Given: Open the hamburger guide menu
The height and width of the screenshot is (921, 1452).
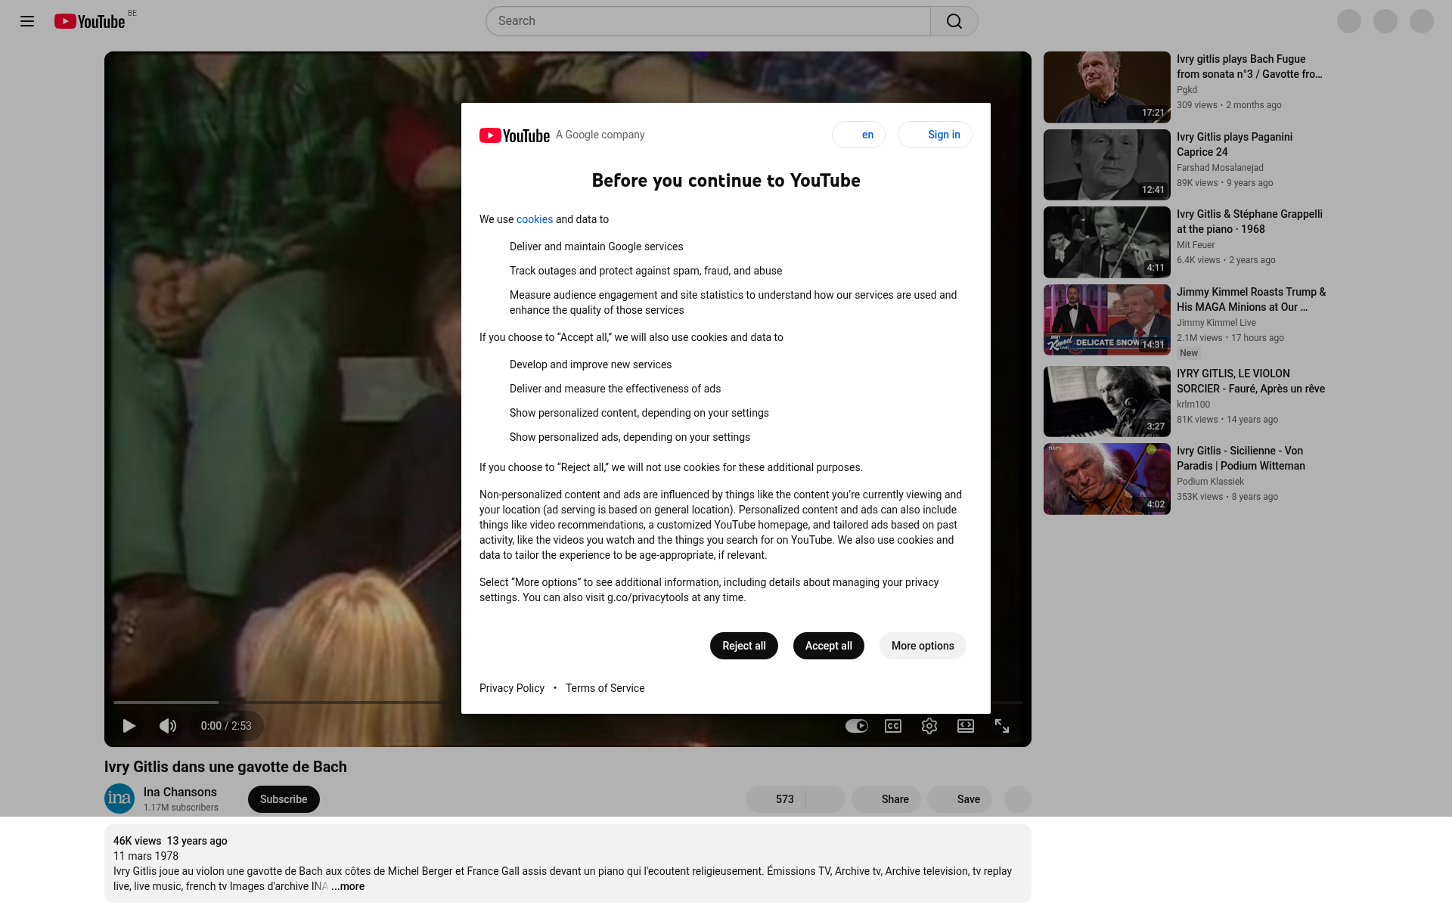Looking at the screenshot, I should click(x=27, y=21).
